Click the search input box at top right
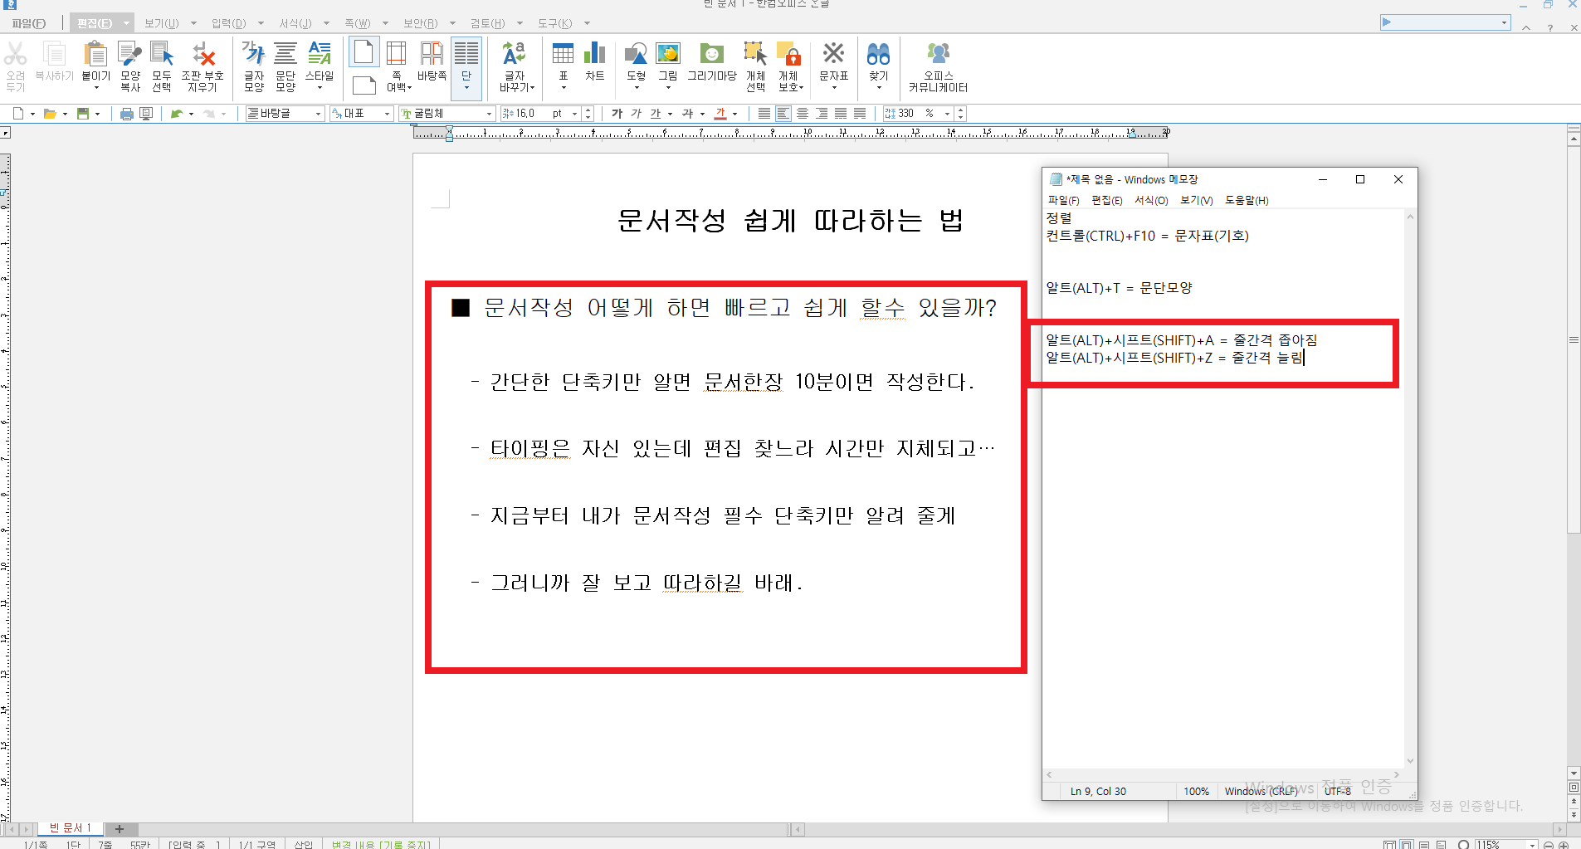The image size is (1581, 849). tap(1446, 22)
